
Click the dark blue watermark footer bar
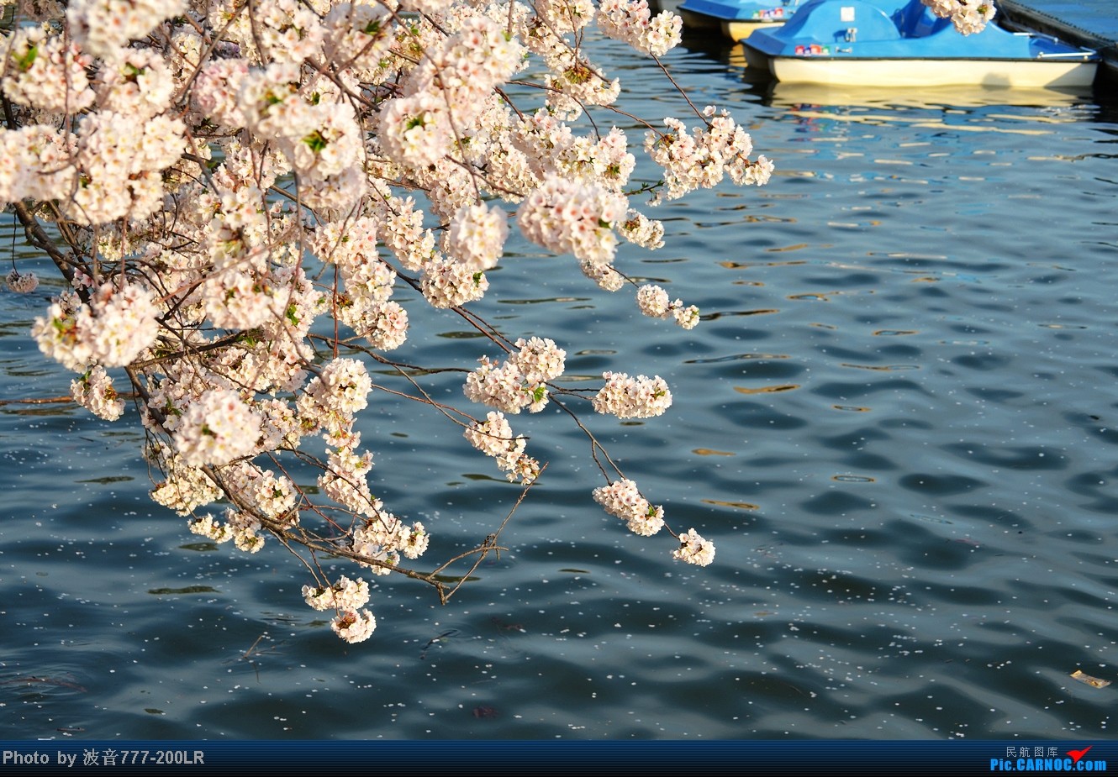pos(555,759)
